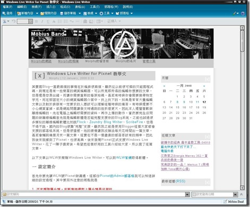The image size is (250, 207).
Task: Open the 部落格(W) menu
Action: pyautogui.click(x=111, y=7)
